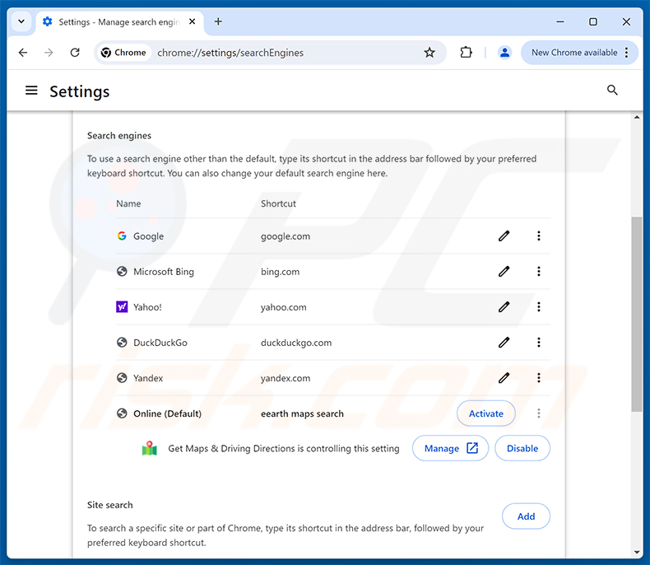Click the Microsoft Bing row name

pos(164,272)
